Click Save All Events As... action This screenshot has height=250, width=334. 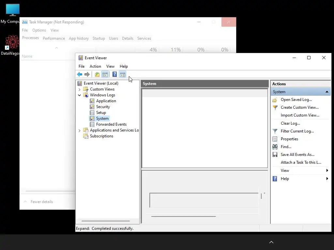297,155
